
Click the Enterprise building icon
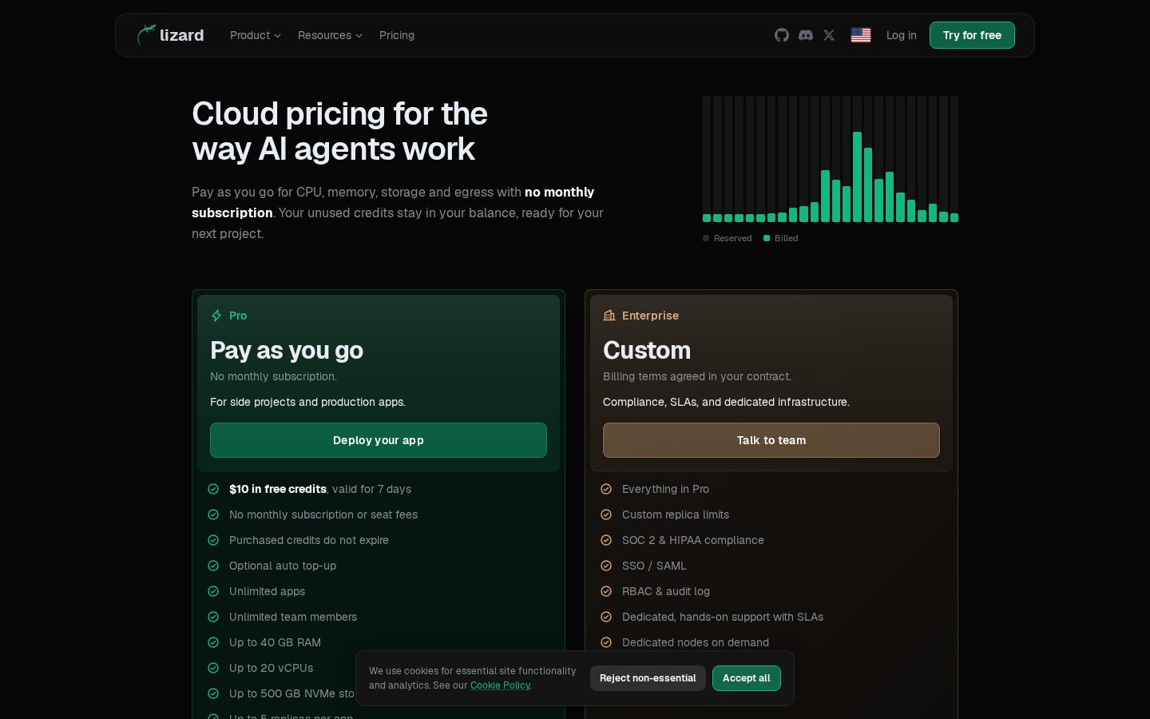coord(609,316)
